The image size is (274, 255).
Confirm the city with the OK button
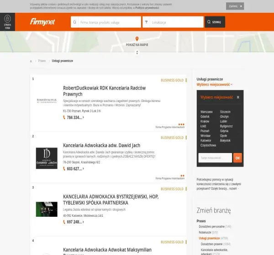coord(237,158)
